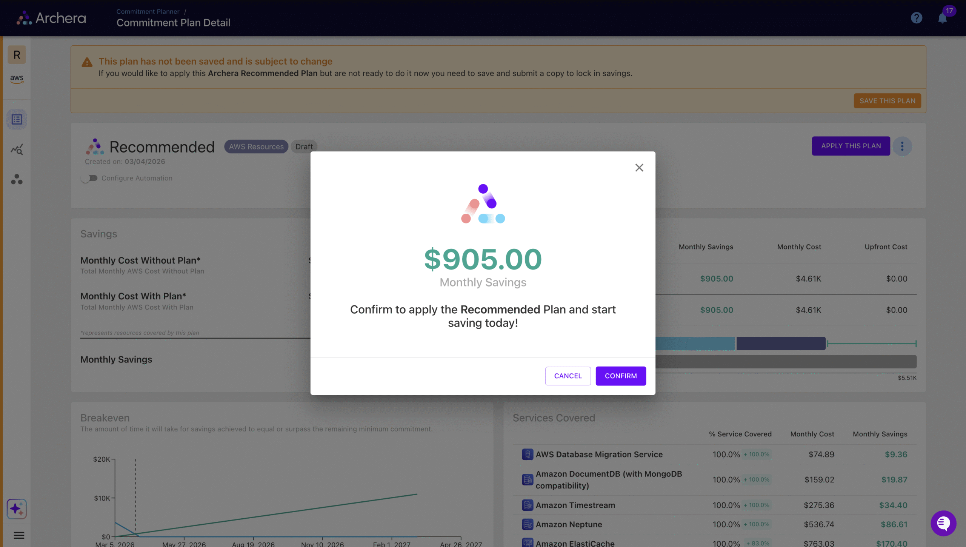The image size is (966, 547).
Task: Click the Commitment Planner breadcrumb link
Action: [x=148, y=11]
